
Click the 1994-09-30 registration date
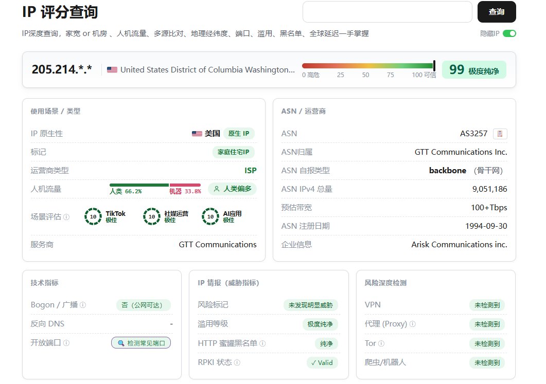point(486,226)
